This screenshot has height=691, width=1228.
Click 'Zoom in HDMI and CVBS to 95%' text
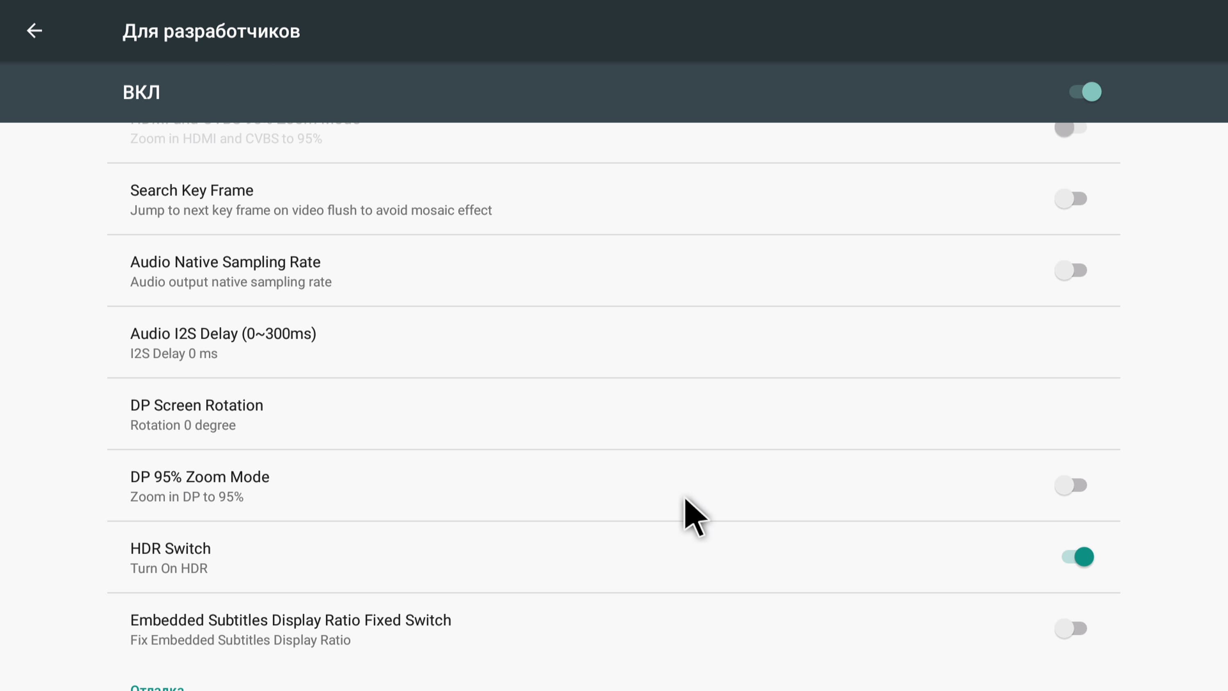pos(226,139)
